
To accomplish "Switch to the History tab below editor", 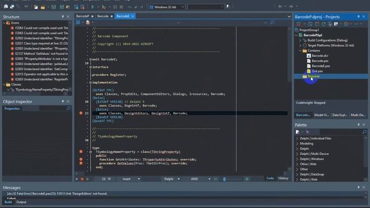I will (x=283, y=179).
